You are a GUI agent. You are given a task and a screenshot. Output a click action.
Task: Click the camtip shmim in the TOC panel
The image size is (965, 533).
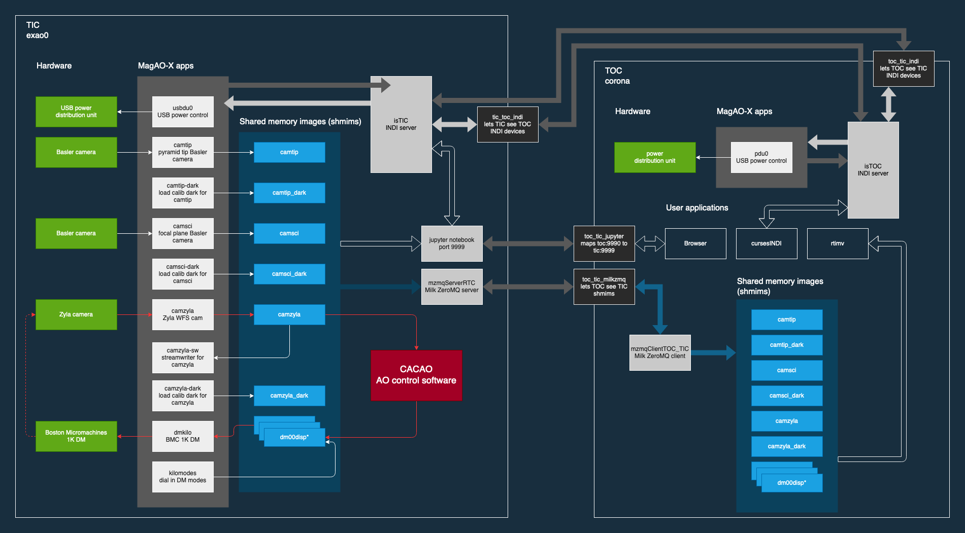click(787, 319)
